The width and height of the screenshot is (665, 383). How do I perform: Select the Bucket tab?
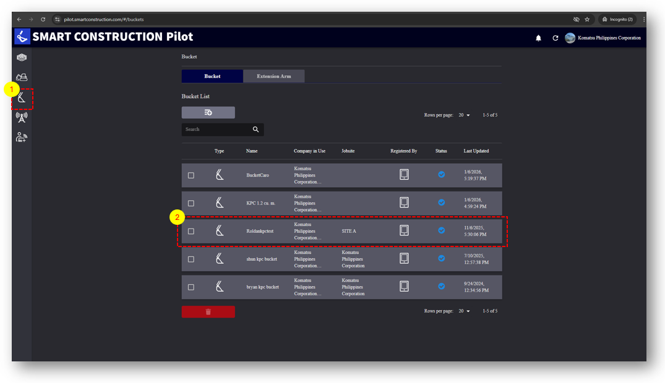[212, 77]
